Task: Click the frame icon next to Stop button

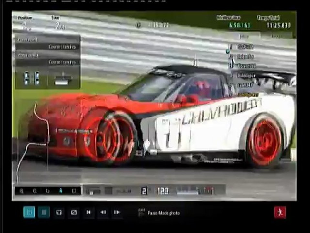Action: [x=59, y=212]
